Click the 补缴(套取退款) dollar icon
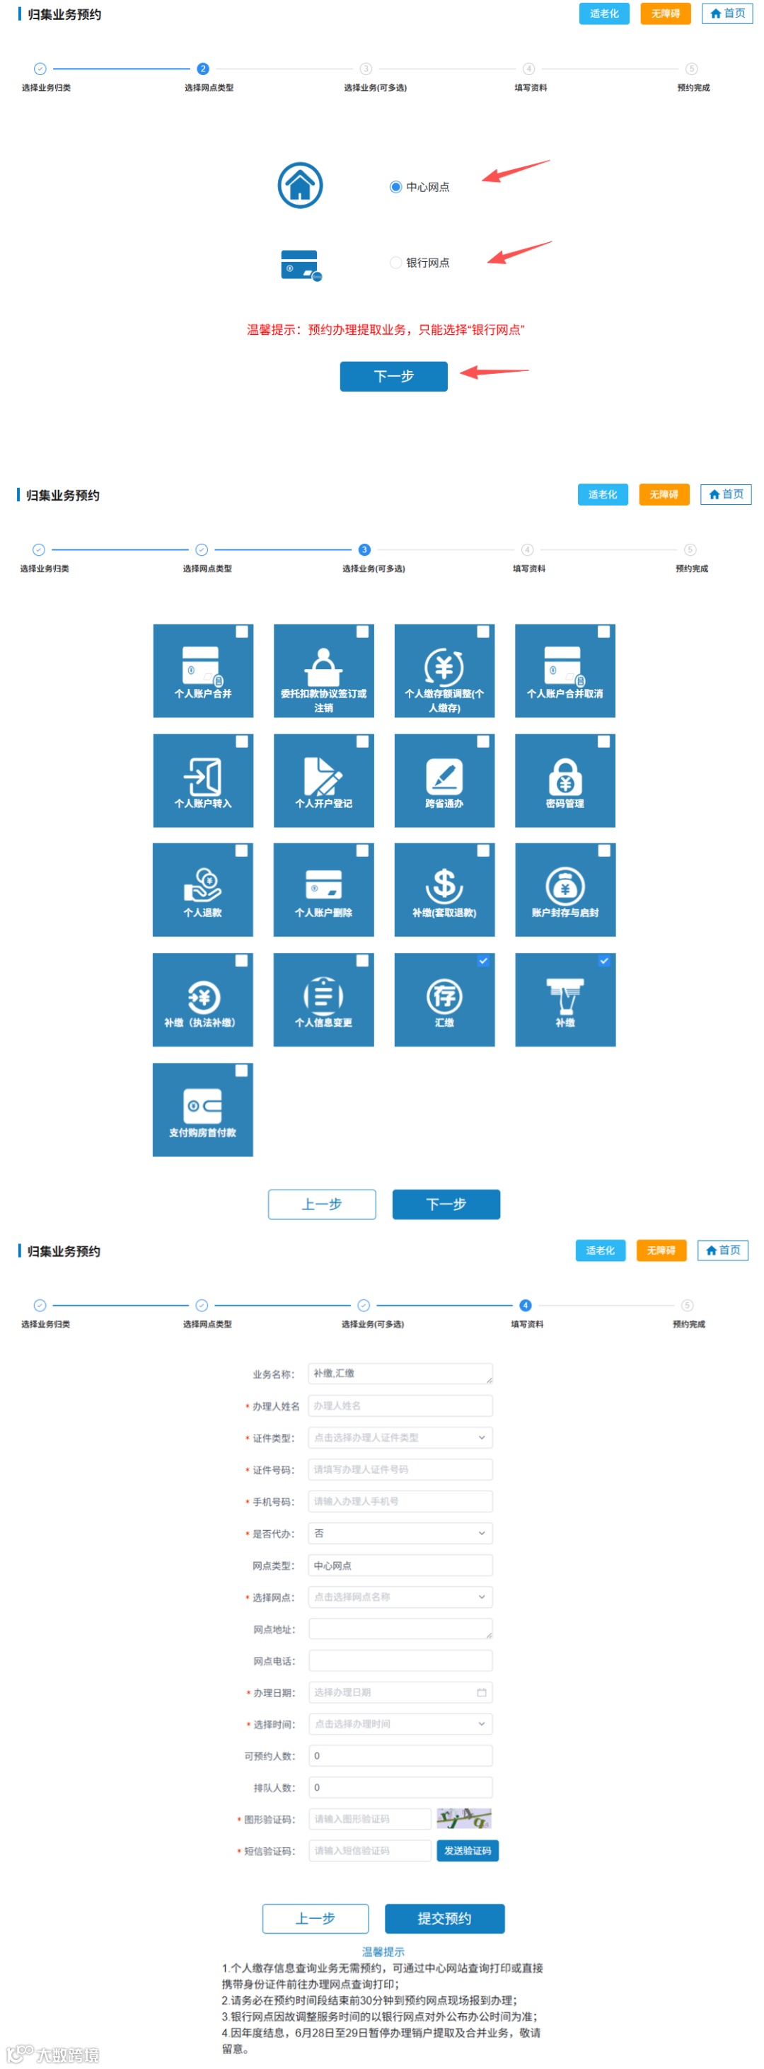Image resolution: width=764 pixels, height=2069 pixels. [x=444, y=885]
